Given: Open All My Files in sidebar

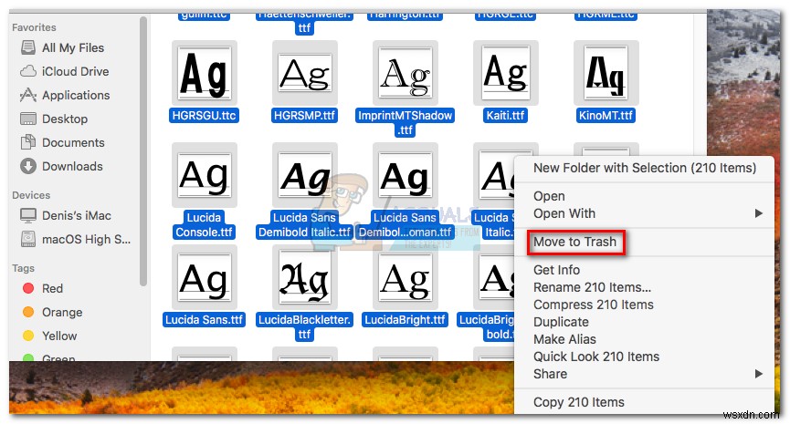Looking at the screenshot, I should tap(72, 47).
